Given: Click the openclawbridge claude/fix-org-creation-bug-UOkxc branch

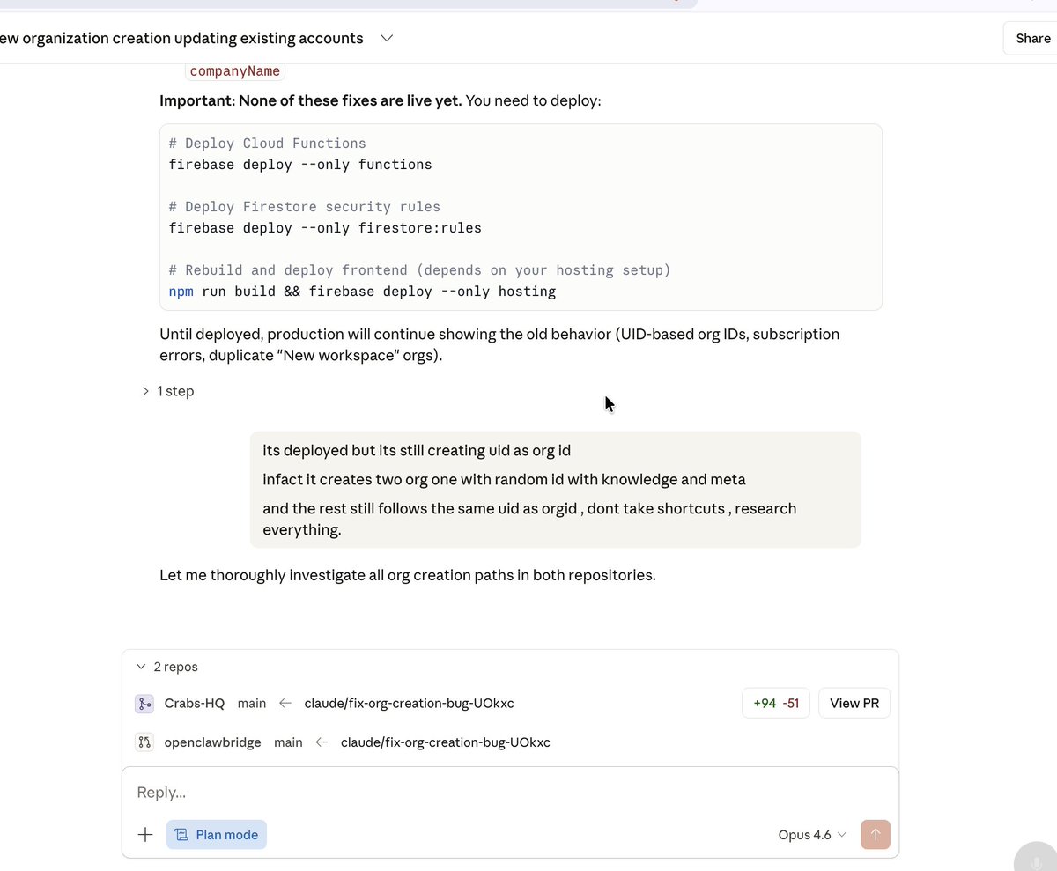Looking at the screenshot, I should (x=445, y=742).
